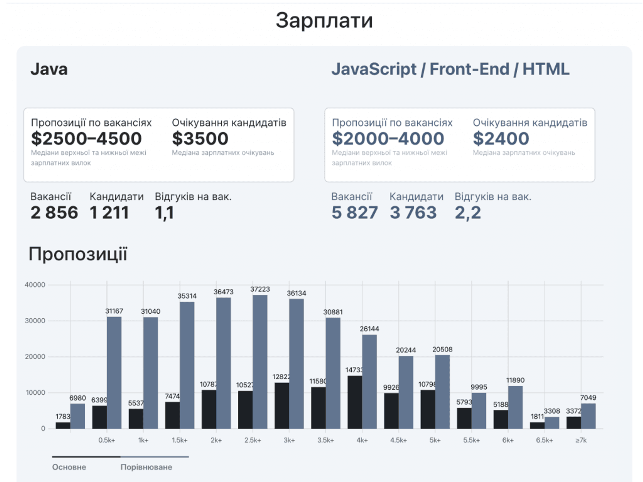Click the $3500 Java expectations value

[200, 139]
